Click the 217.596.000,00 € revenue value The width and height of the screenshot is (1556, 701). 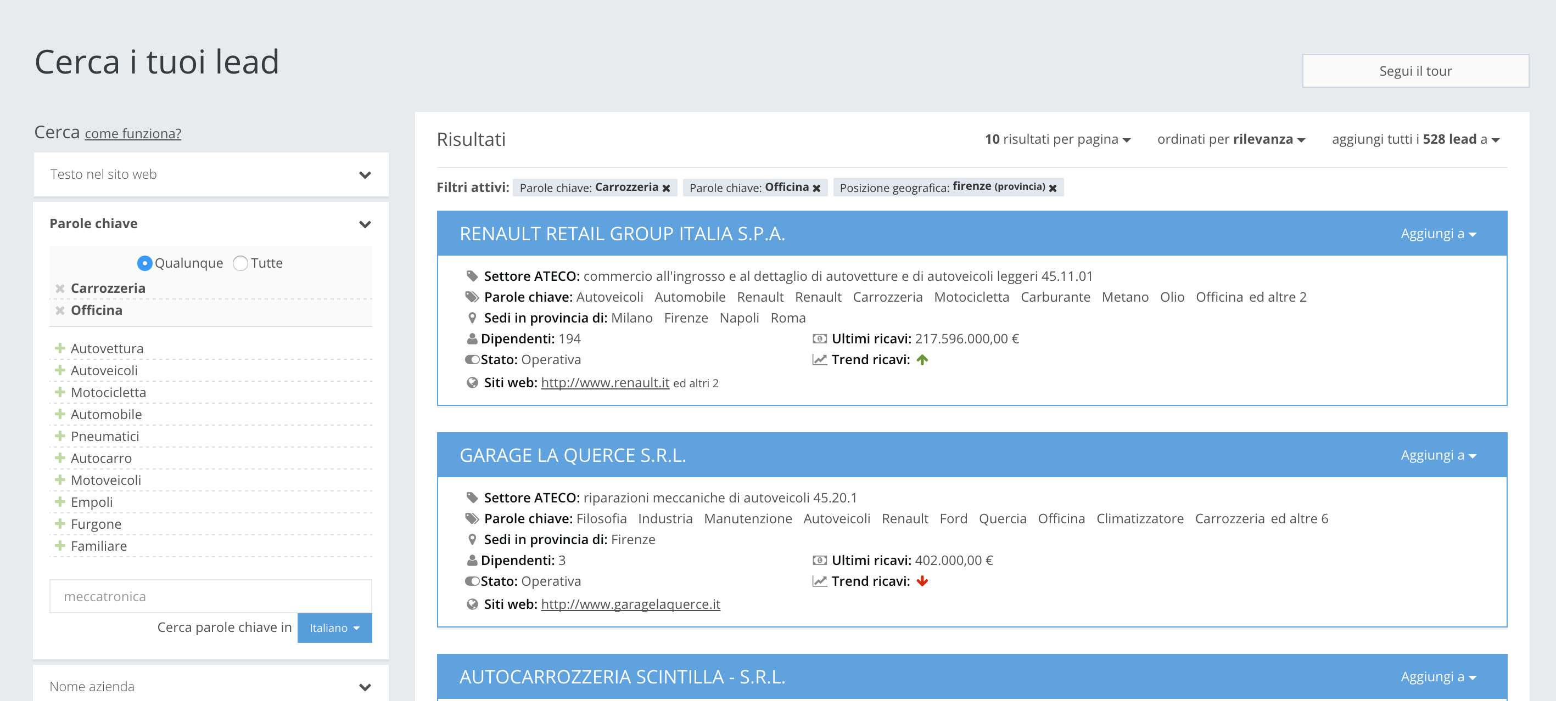point(966,338)
